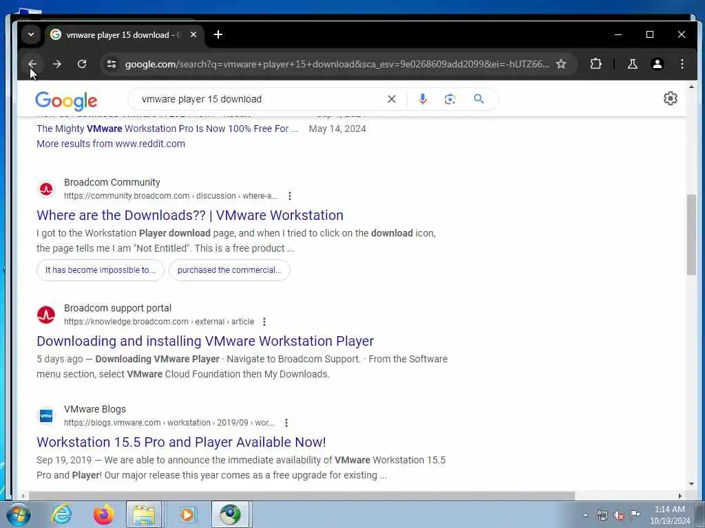
Task: Click the horizontal scrollbar thumb
Action: (302, 496)
